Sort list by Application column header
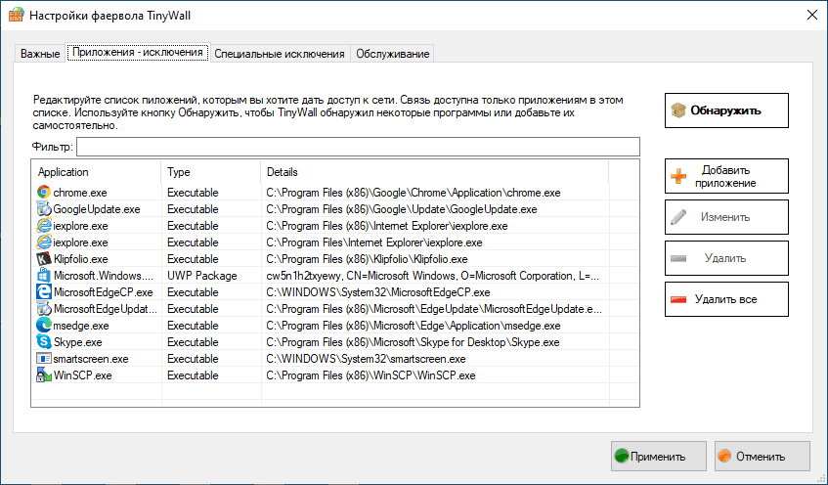Screen dimensions: 828x485 point(96,172)
